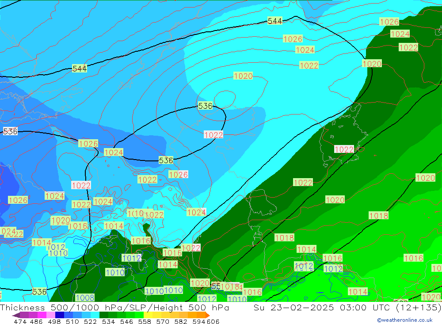Click the purple left arrow of the legend
442x324 pixels.
(16, 315)
